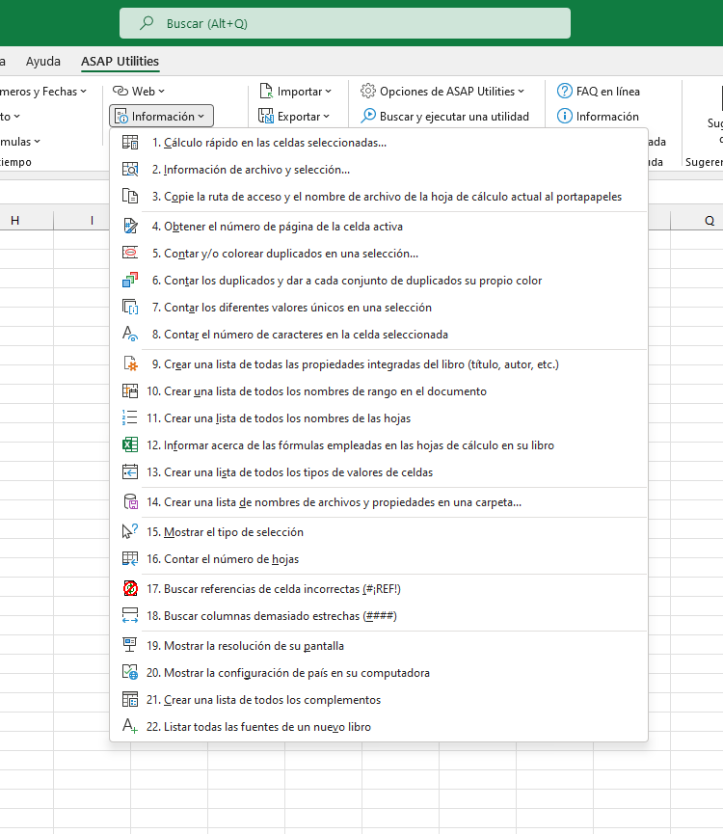Click the character count icon for item 8
This screenshot has height=834, width=723.
tap(130, 335)
